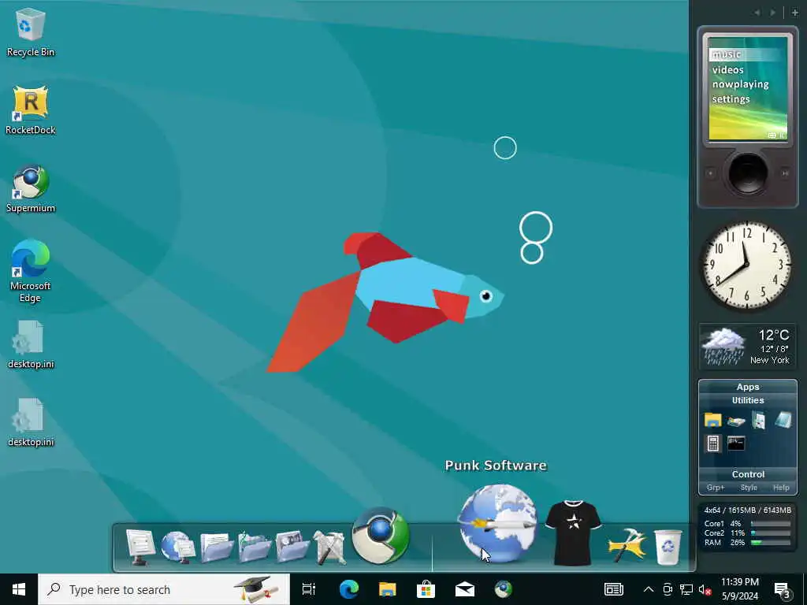807x605 pixels.
Task: Click the Meet Now tray icon
Action: (x=668, y=589)
